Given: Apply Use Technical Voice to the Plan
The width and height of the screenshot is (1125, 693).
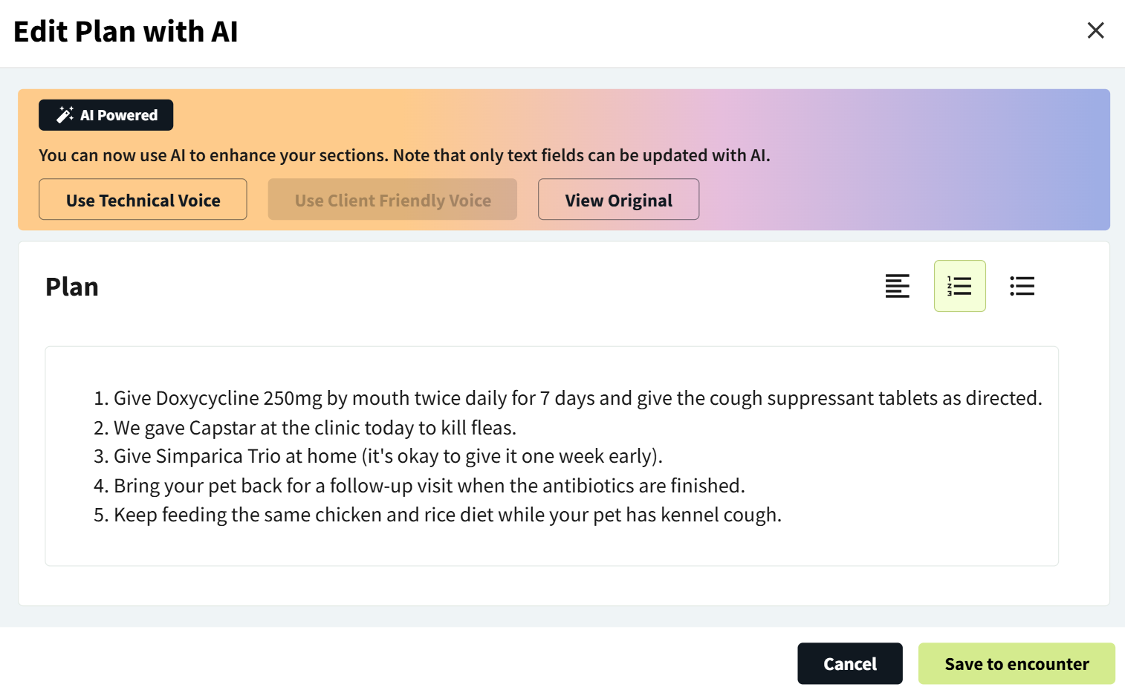Looking at the screenshot, I should pyautogui.click(x=143, y=199).
